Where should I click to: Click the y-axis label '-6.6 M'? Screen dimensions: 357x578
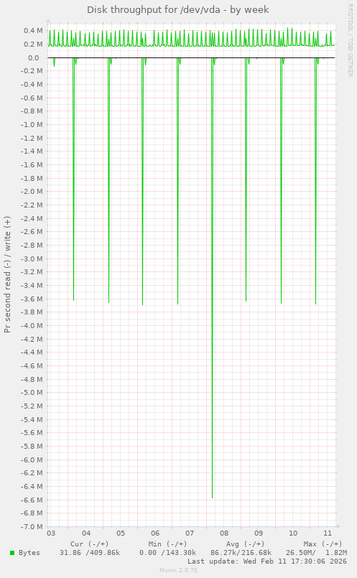[x=32, y=500]
